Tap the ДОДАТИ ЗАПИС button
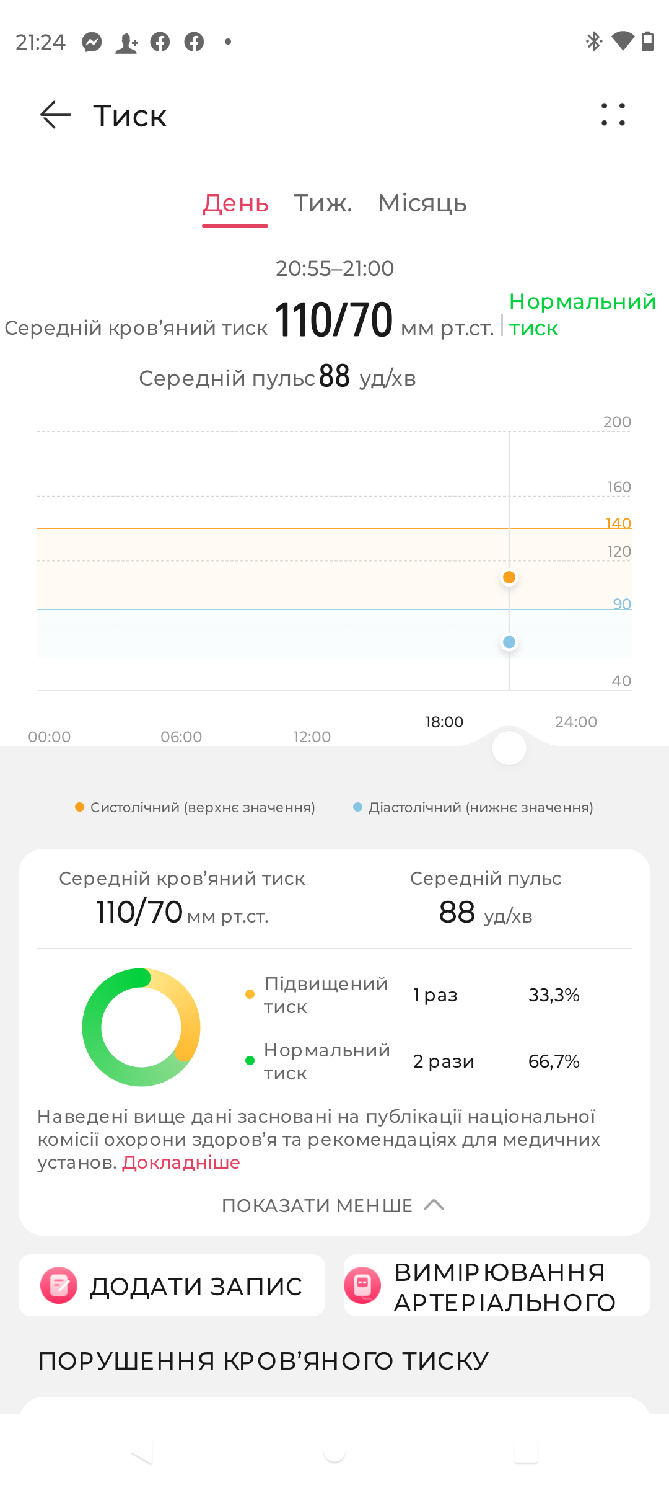The image size is (669, 1488). (172, 1285)
